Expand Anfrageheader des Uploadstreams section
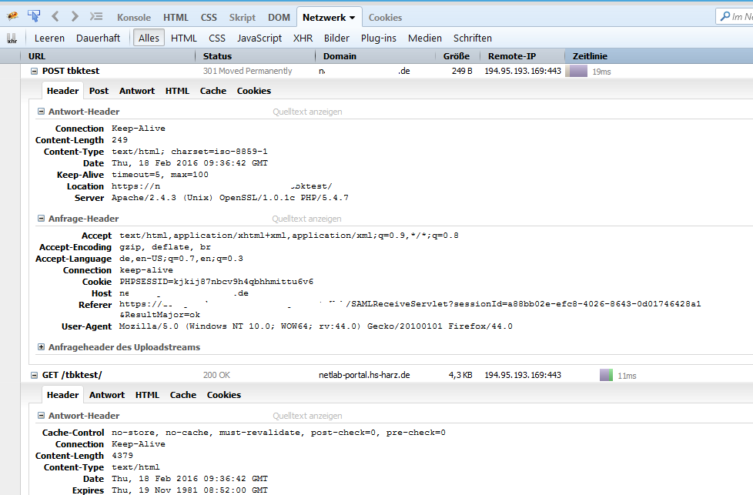This screenshot has height=495, width=753. click(41, 347)
